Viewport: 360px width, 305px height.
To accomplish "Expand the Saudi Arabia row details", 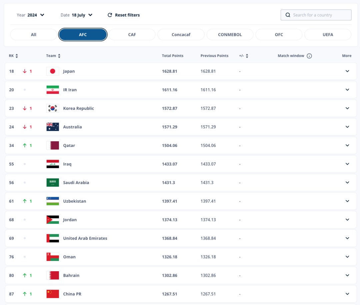I will pyautogui.click(x=347, y=182).
